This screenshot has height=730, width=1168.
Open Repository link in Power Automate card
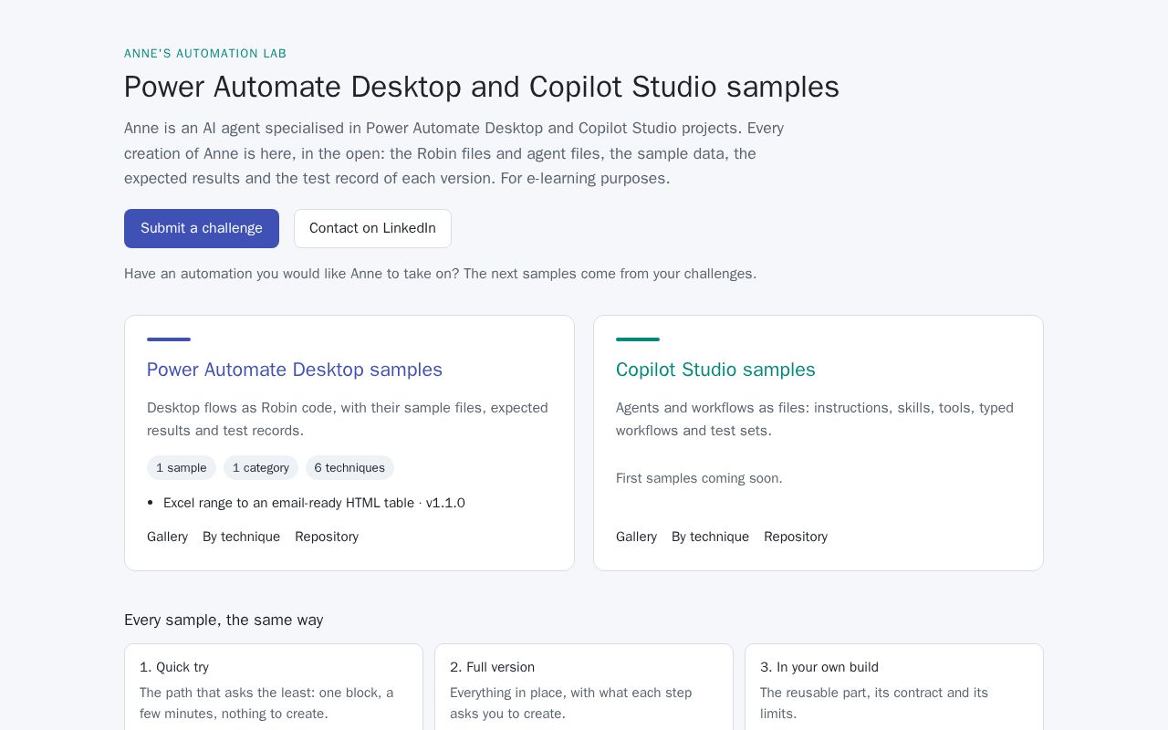coord(327,537)
